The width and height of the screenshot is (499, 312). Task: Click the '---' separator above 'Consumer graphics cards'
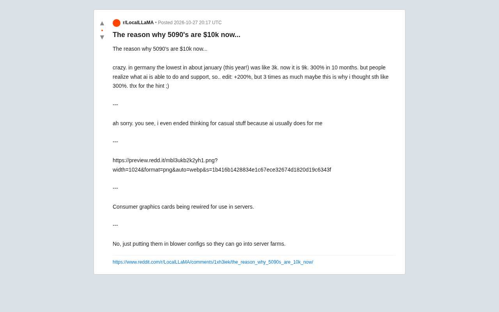115,188
